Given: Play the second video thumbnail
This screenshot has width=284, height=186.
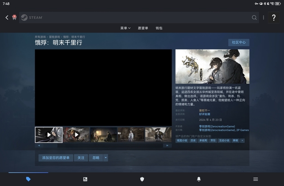Looking at the screenshot, I should pyautogui.click(x=76, y=135).
